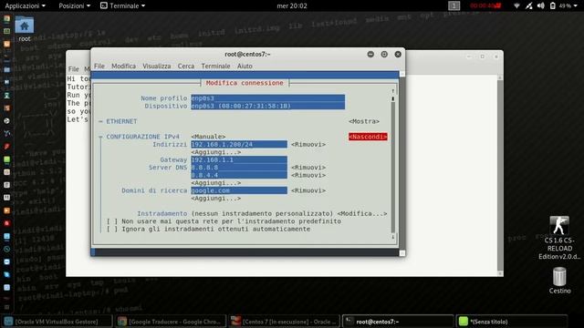
Task: Click the down arrow of nmtui scrollbar
Action: click(x=392, y=237)
